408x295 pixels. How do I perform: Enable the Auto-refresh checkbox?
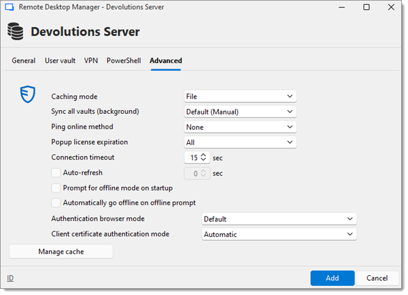(x=56, y=173)
